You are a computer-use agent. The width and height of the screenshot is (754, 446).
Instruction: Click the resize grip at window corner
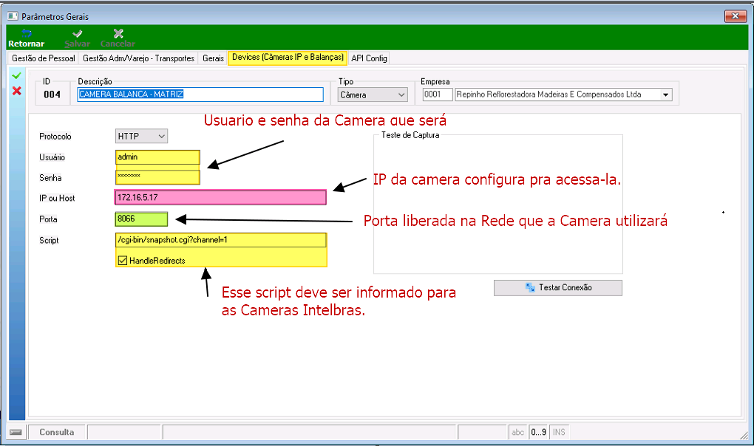(744, 434)
